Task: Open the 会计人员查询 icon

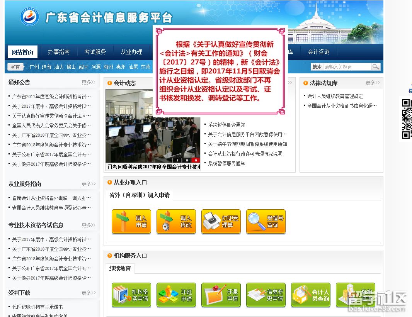Action: (311, 295)
